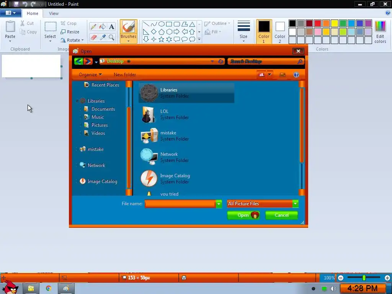Image resolution: width=392 pixels, height=294 pixels.
Task: Click the zoom in plus button
Action: click(x=387, y=278)
